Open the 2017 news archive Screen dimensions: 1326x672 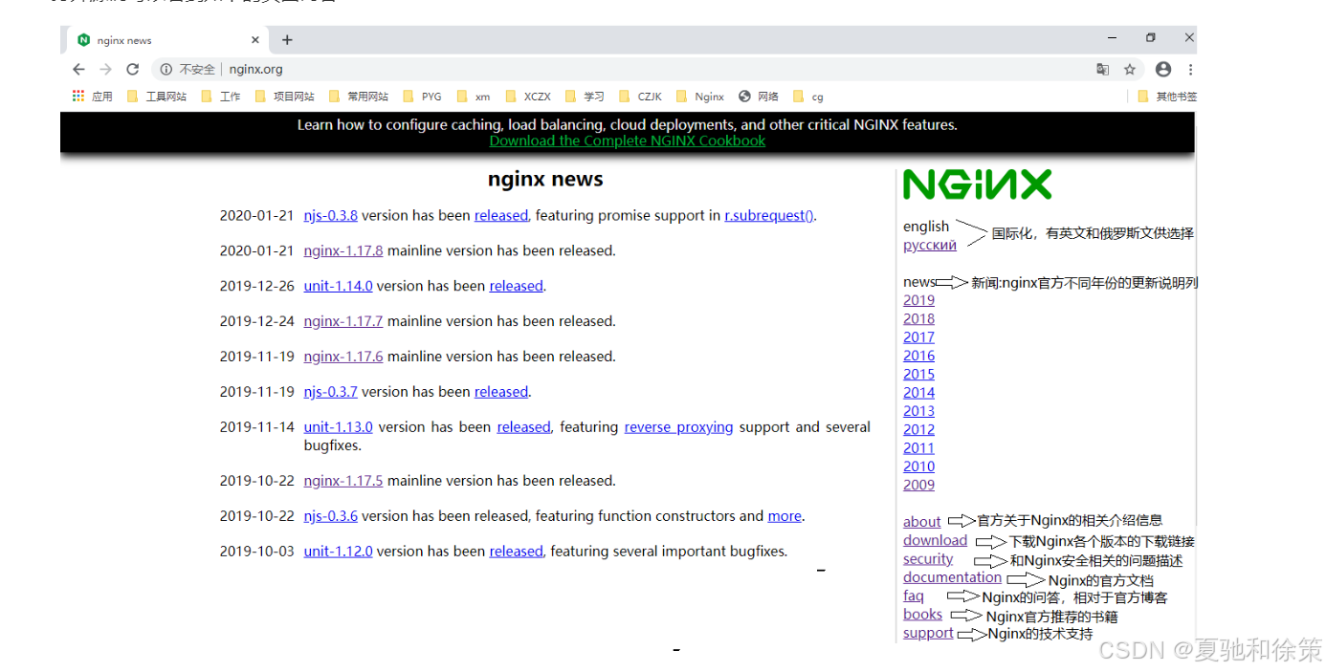pos(918,337)
